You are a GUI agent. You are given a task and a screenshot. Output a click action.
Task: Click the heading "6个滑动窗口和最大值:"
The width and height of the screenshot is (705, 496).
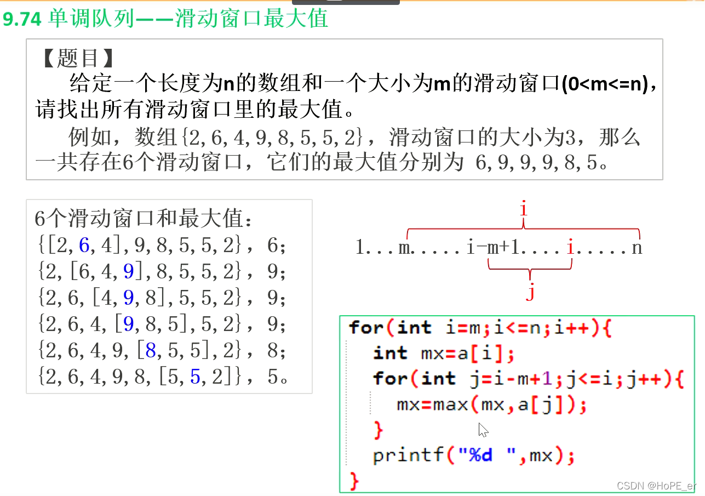(x=145, y=219)
